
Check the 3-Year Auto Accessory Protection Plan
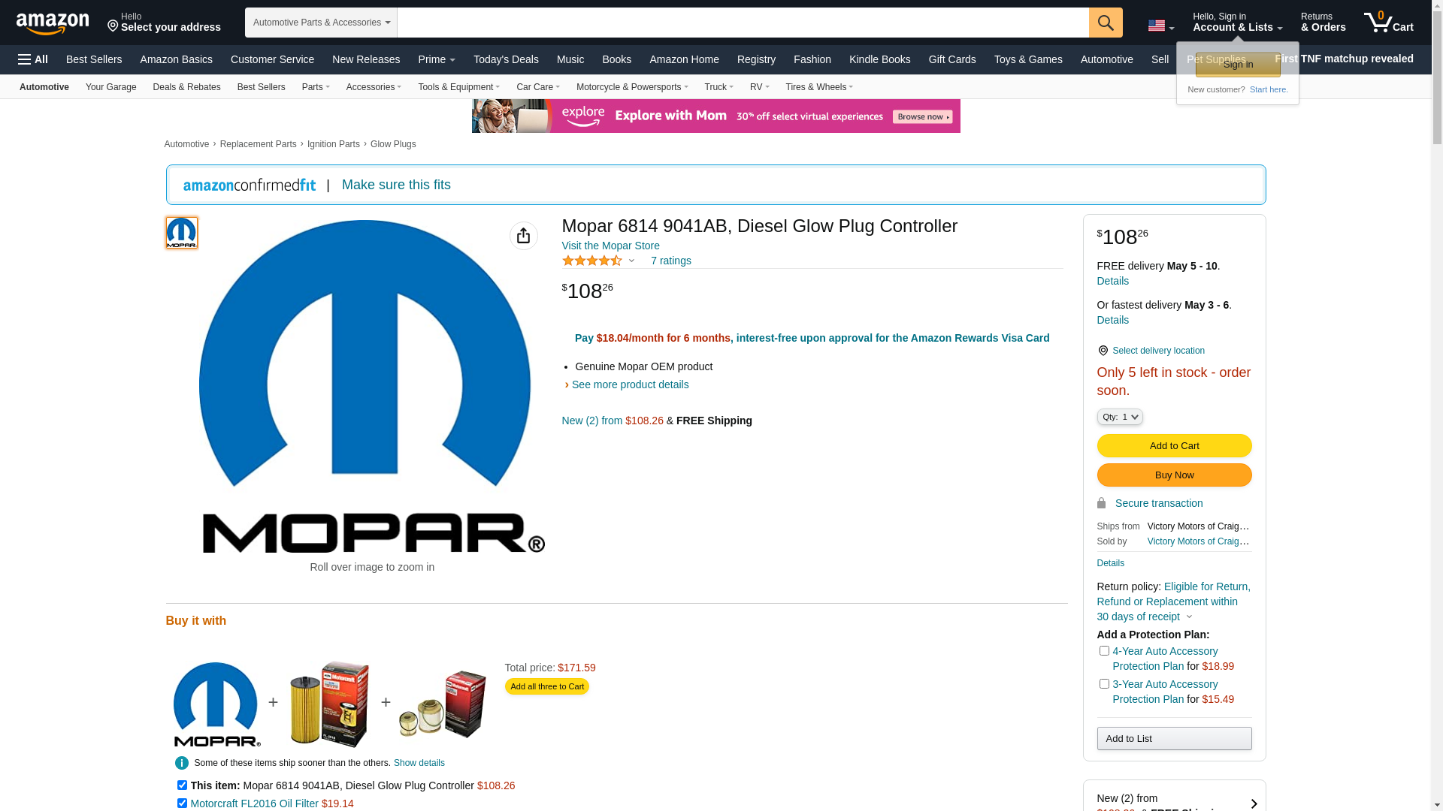point(1103,684)
